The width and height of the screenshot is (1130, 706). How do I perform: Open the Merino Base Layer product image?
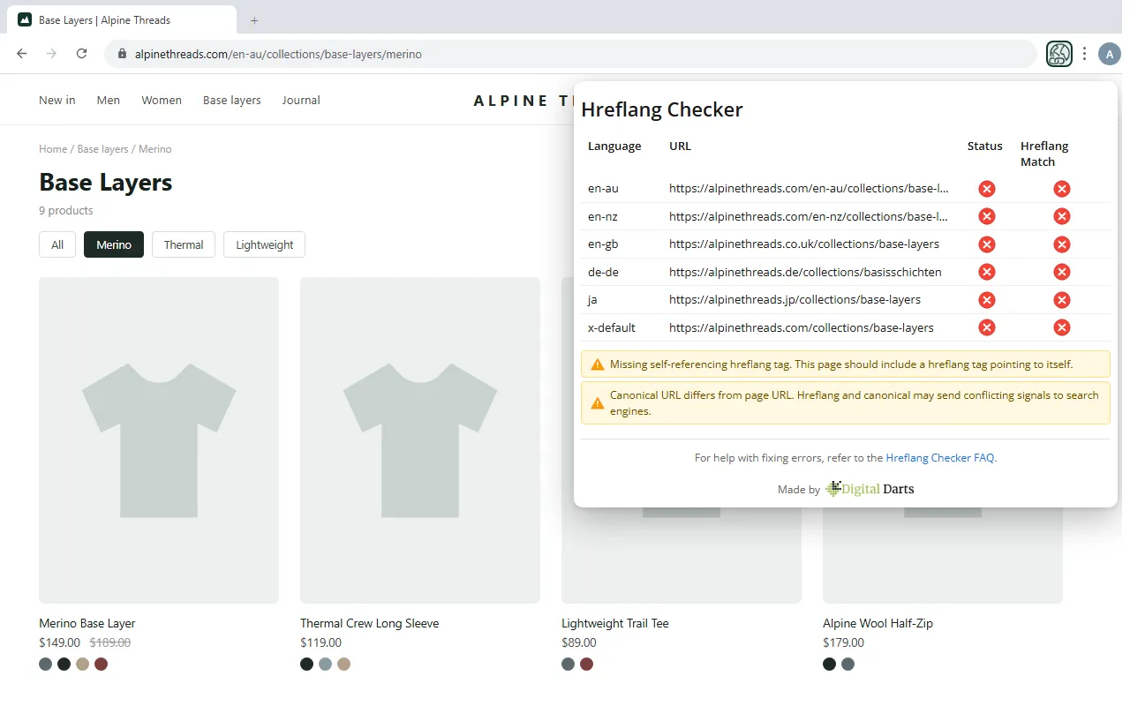[x=159, y=440]
